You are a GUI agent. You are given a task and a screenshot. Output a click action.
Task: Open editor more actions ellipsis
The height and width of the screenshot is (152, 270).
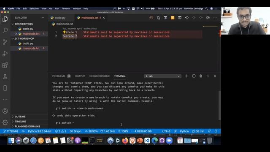point(215,18)
